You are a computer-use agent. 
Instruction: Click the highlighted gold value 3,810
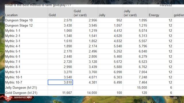click(60, 82)
